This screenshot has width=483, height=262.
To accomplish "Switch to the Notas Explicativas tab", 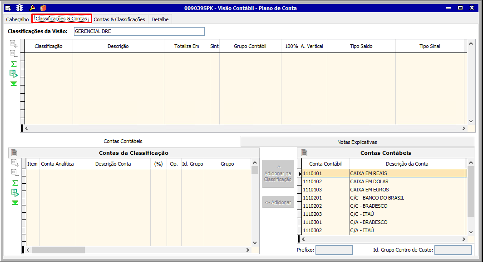I will coord(357,142).
